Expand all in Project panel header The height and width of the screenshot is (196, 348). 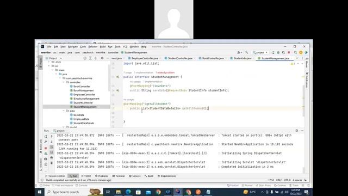click(x=90, y=58)
